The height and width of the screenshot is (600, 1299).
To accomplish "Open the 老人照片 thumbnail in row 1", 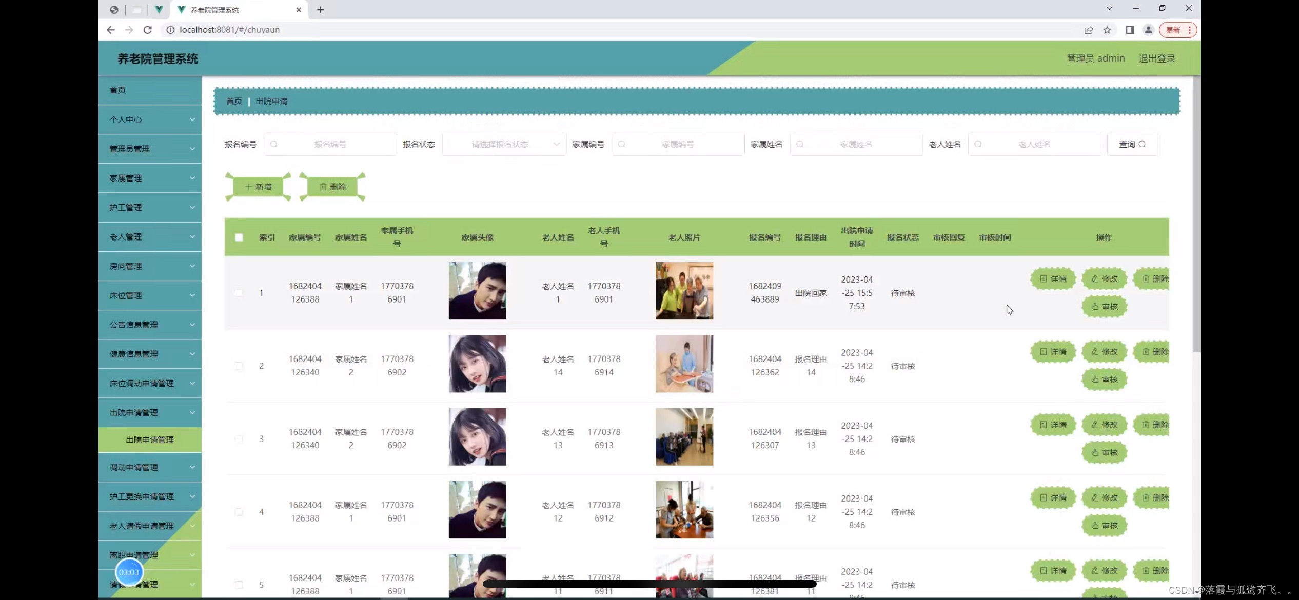I will 684,291.
